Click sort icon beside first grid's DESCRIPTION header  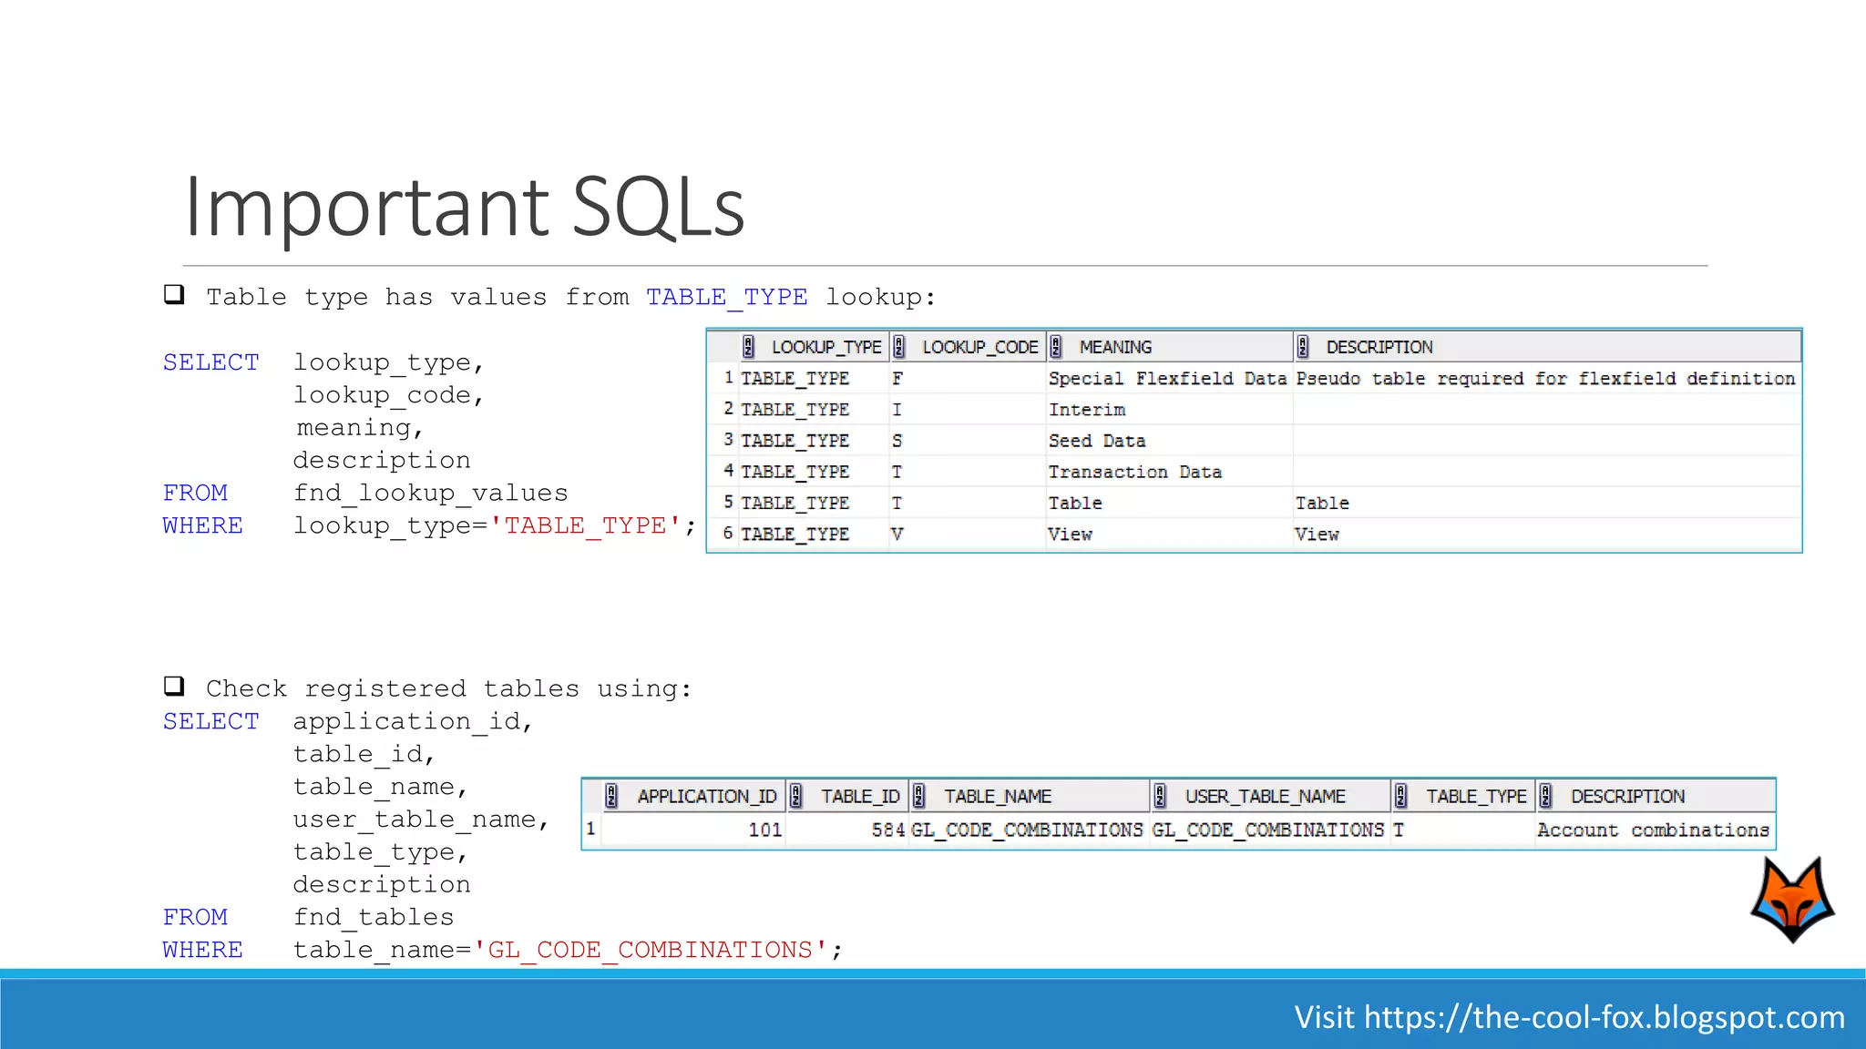(1303, 347)
